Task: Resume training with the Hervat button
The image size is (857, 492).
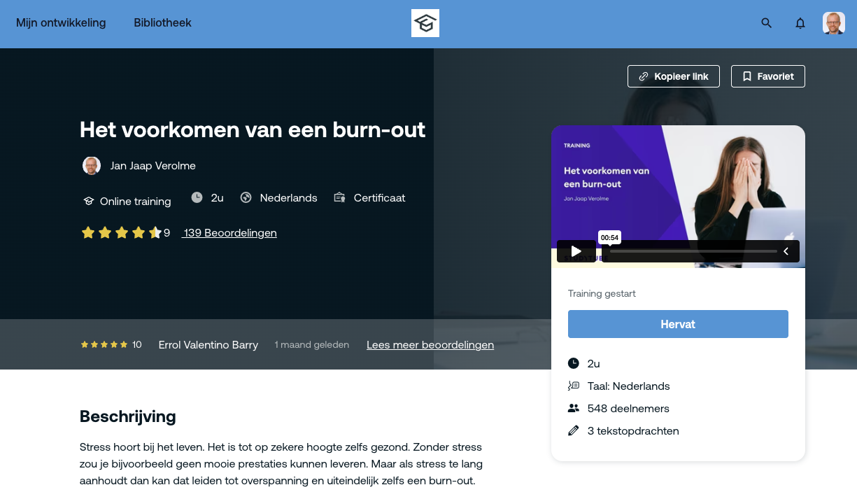Action: (678, 324)
